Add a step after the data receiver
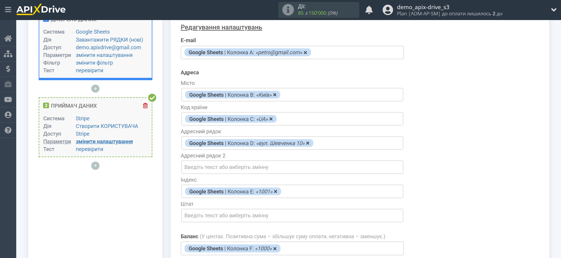The image size is (561, 258). pyautogui.click(x=95, y=166)
